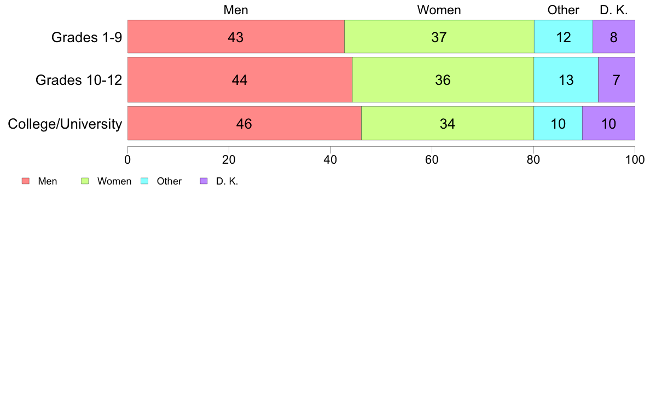Click the purple segment labeled 7
Screen dimensions: 650x403
[617, 80]
